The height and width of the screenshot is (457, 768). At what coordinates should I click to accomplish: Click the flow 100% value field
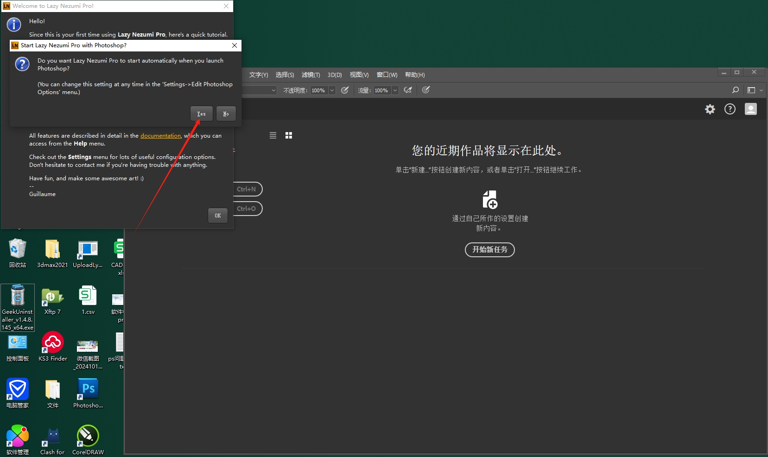click(x=382, y=90)
